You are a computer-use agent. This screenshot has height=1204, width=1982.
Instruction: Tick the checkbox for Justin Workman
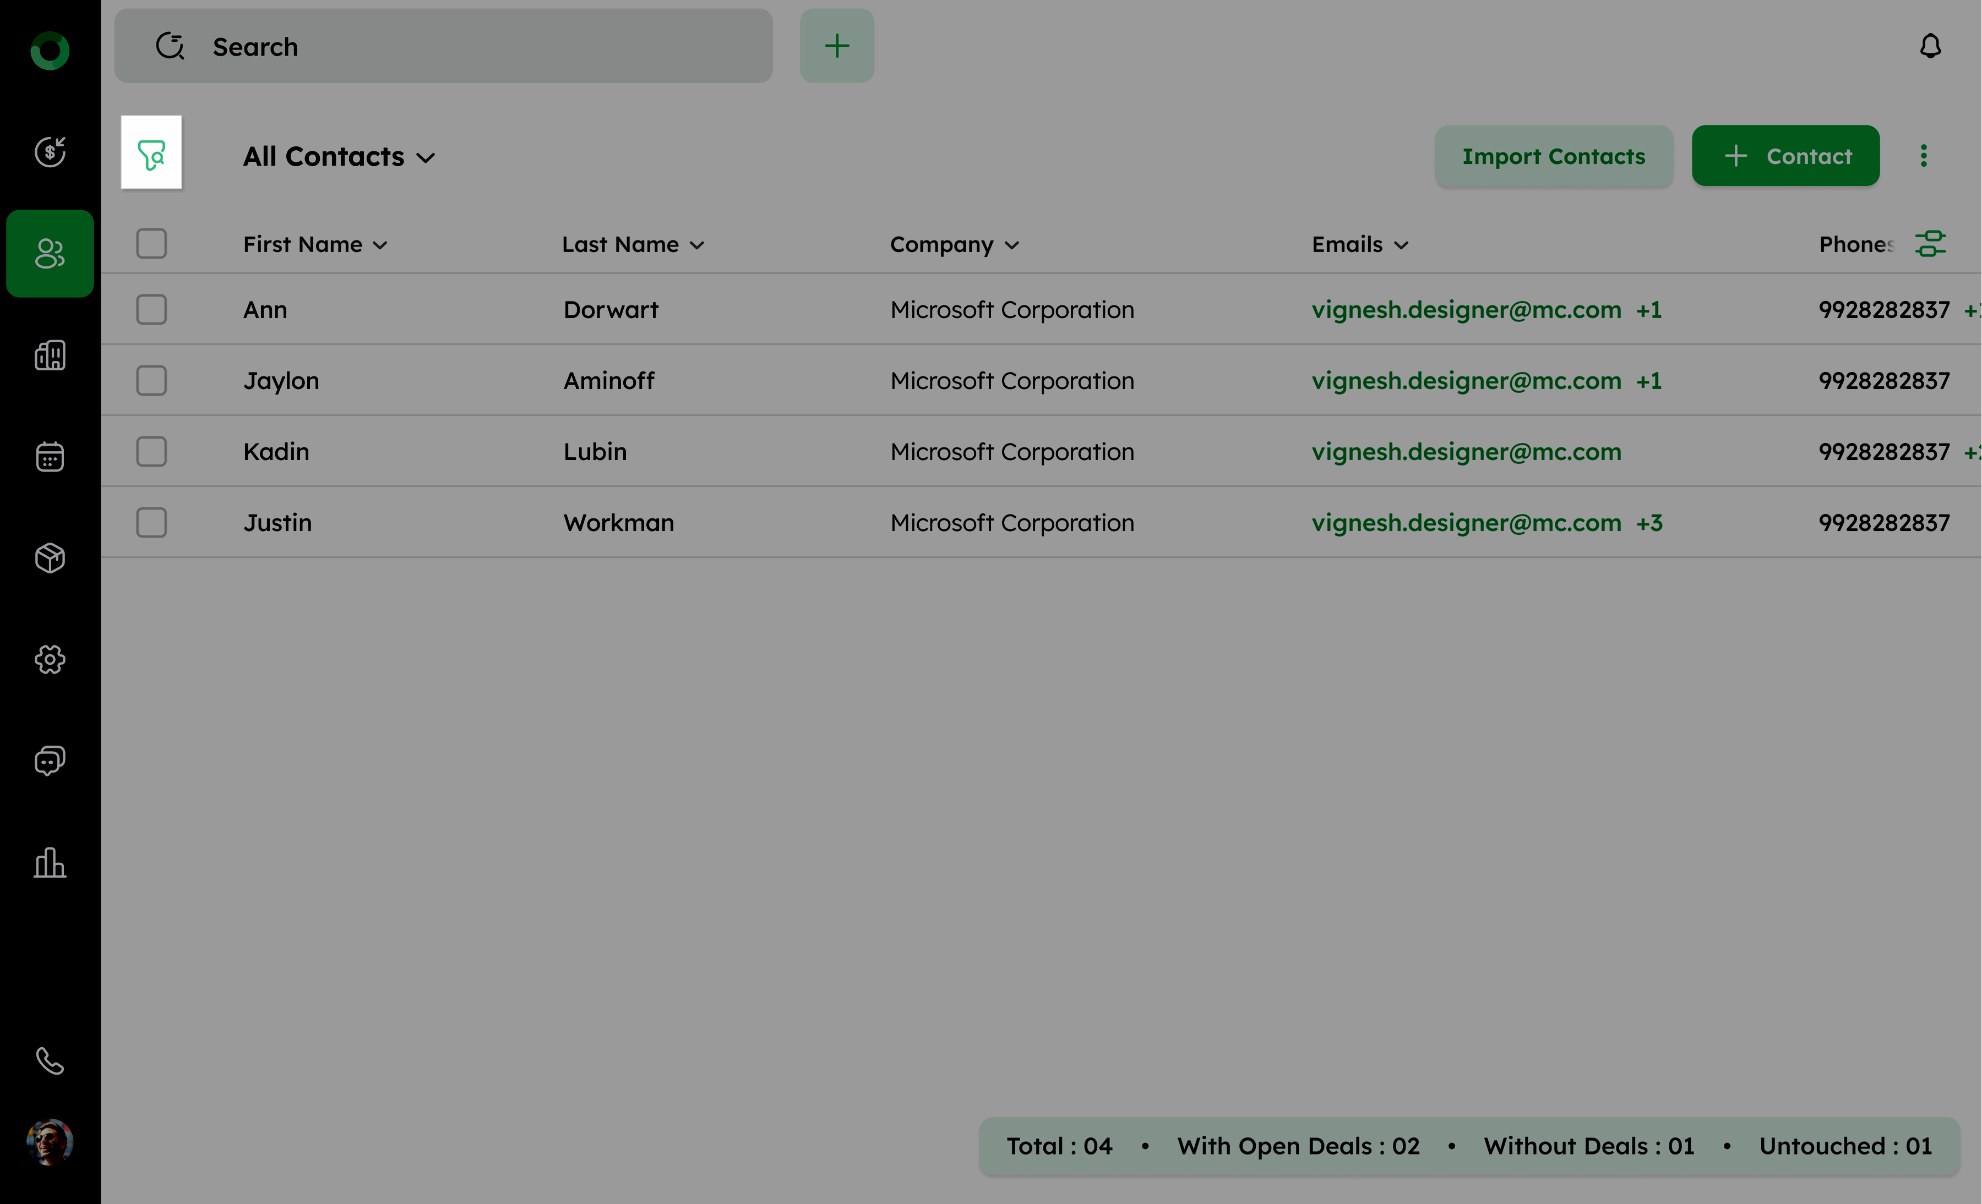point(151,522)
